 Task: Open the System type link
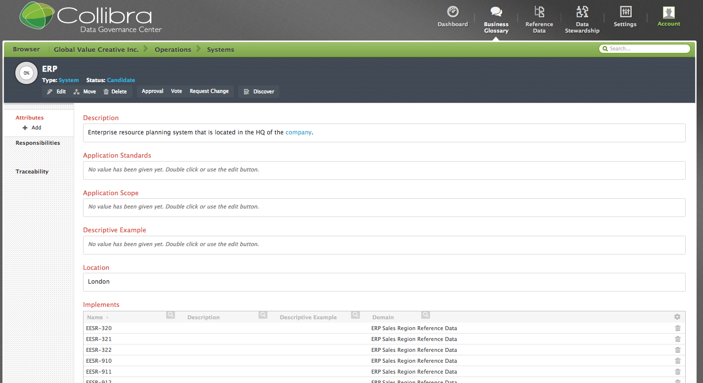(x=69, y=80)
